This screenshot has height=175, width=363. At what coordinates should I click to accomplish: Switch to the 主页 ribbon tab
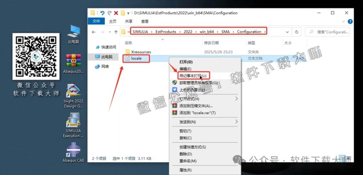(x=113, y=21)
